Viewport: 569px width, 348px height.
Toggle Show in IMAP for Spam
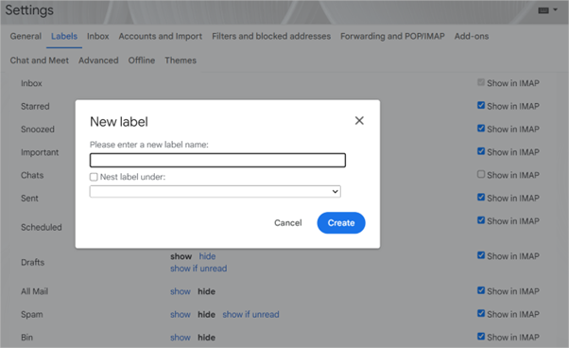click(x=481, y=314)
